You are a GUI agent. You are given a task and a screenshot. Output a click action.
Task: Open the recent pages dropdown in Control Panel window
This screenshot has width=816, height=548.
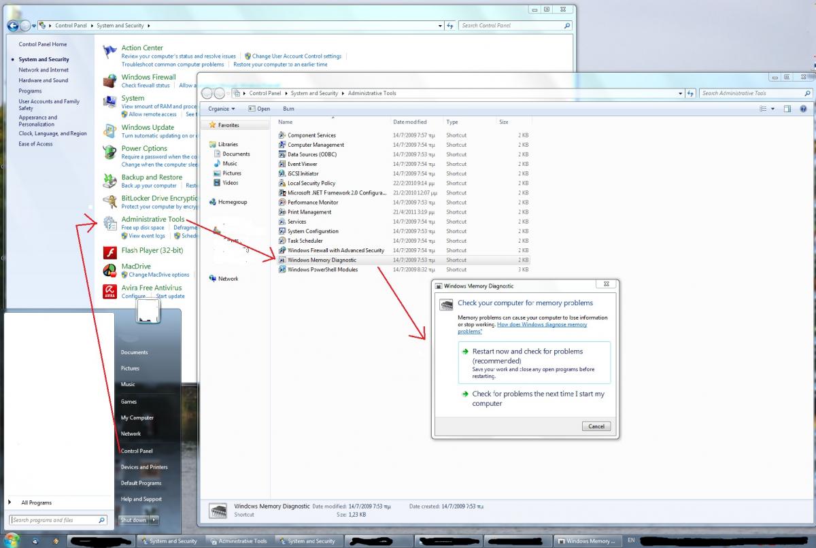coord(34,26)
